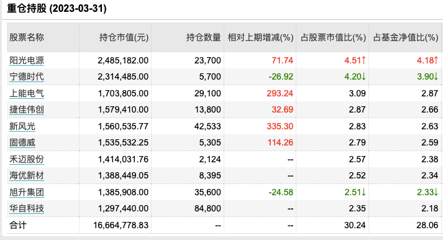Click the 持仓数量 column header
This screenshot has width=443, height=240.
click(x=203, y=37)
